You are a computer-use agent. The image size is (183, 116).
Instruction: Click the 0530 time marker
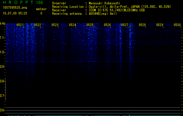pos(177,25)
